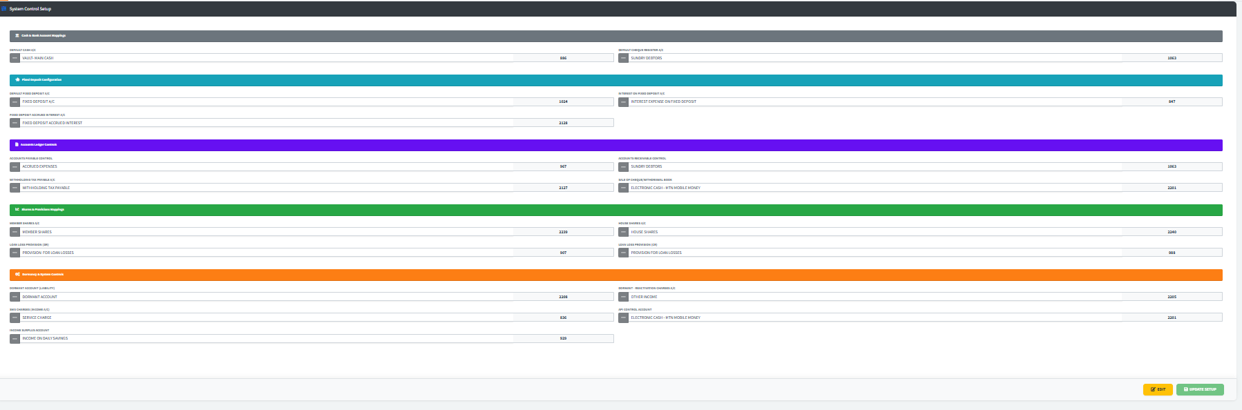This screenshot has width=1242, height=410.
Task: Click the Accounts Ledger Controls purple header
Action: tap(39, 145)
